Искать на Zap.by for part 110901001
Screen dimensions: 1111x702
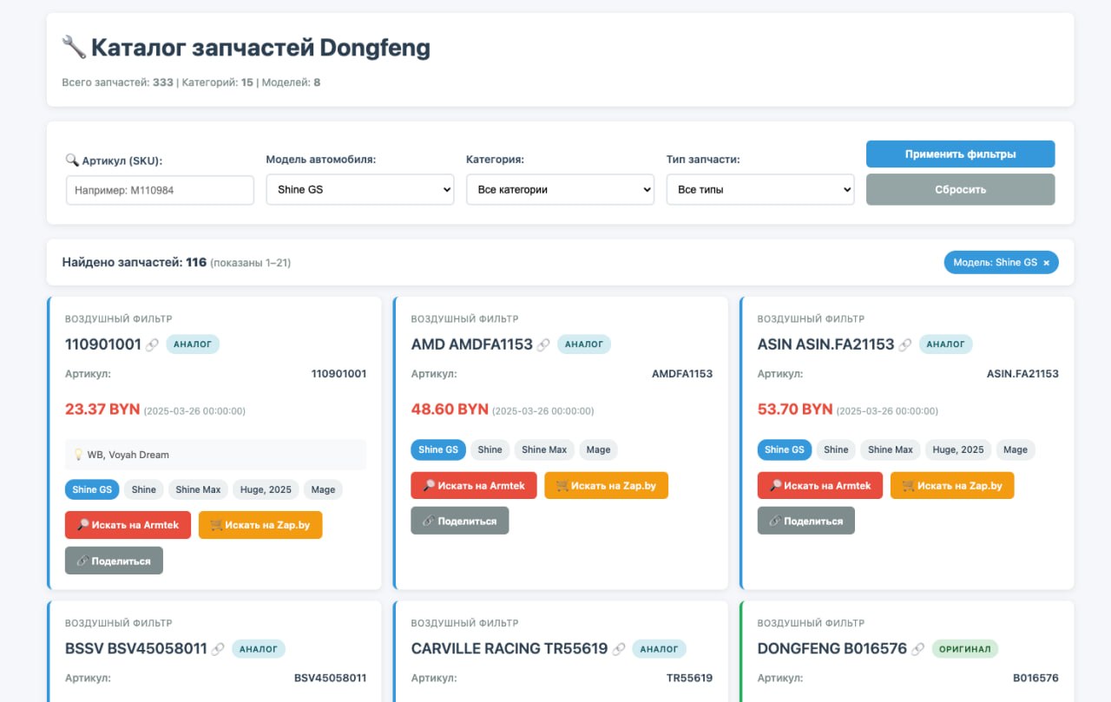click(x=260, y=525)
